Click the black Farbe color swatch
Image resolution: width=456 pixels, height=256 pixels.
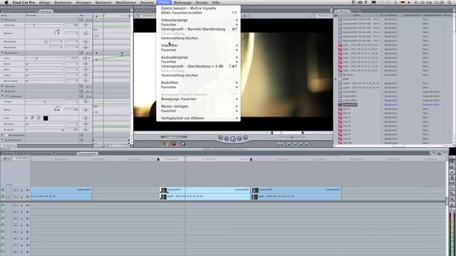[x=46, y=118]
